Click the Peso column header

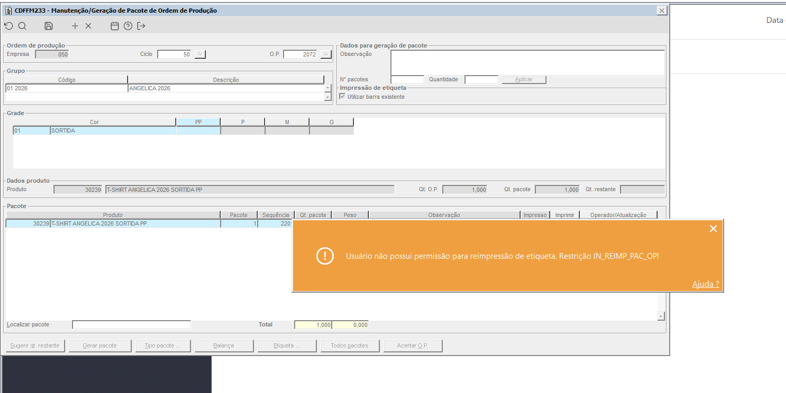pos(350,215)
